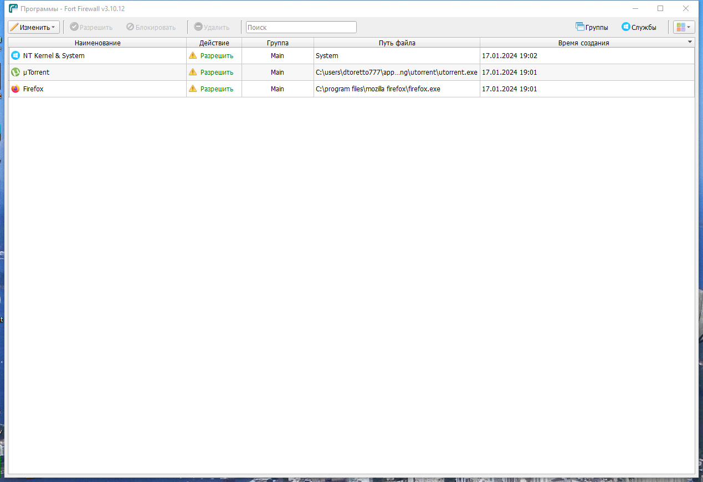Click Main group cell for µTorrent
Viewport: 703px width, 482px height.
tap(278, 72)
